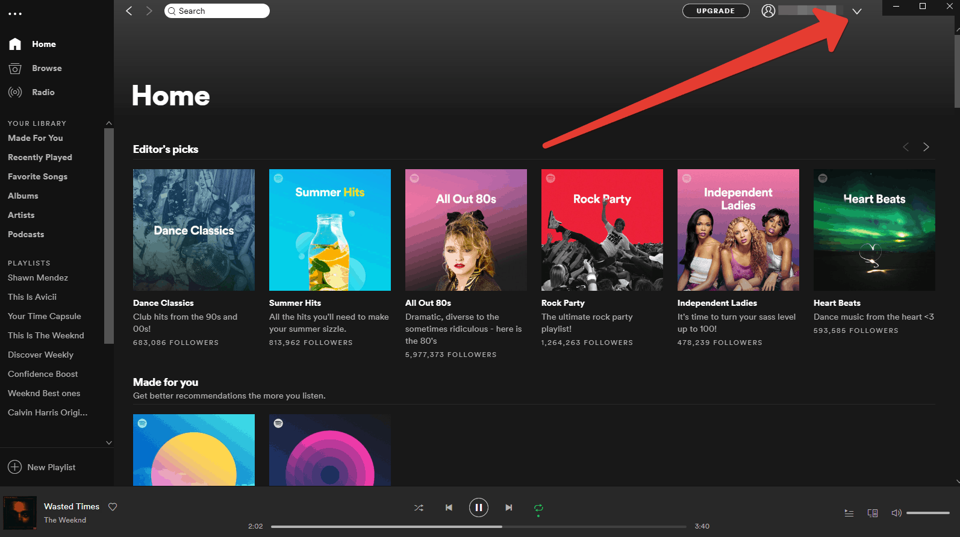Seek in the song progress bar
This screenshot has height=537, width=960.
pos(479,527)
